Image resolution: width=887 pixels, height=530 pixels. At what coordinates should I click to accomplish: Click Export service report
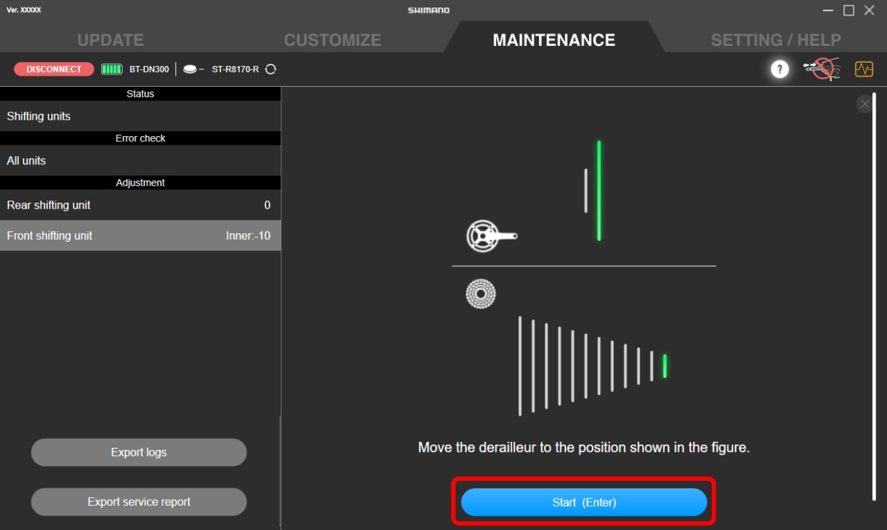click(138, 502)
